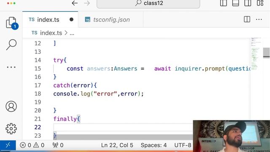Open the Explorer view in activity bar
Viewport: 270px width, 152px height.
11,23
